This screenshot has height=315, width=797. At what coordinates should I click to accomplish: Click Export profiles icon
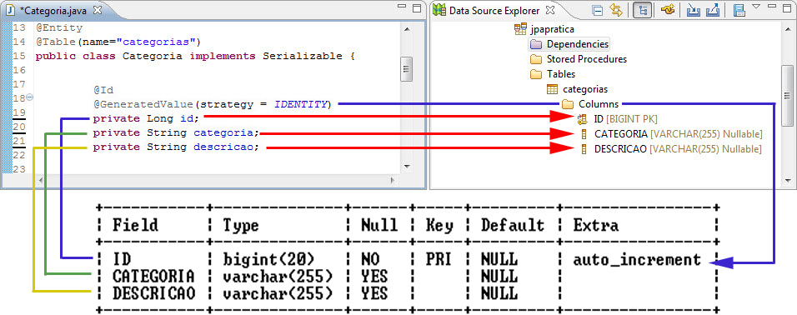[x=712, y=10]
